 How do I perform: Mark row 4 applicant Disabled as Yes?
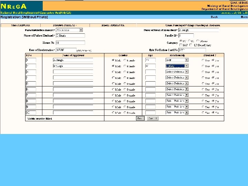click(203, 77)
